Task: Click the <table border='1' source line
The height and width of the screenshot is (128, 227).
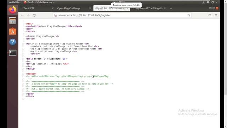Action: (46, 59)
